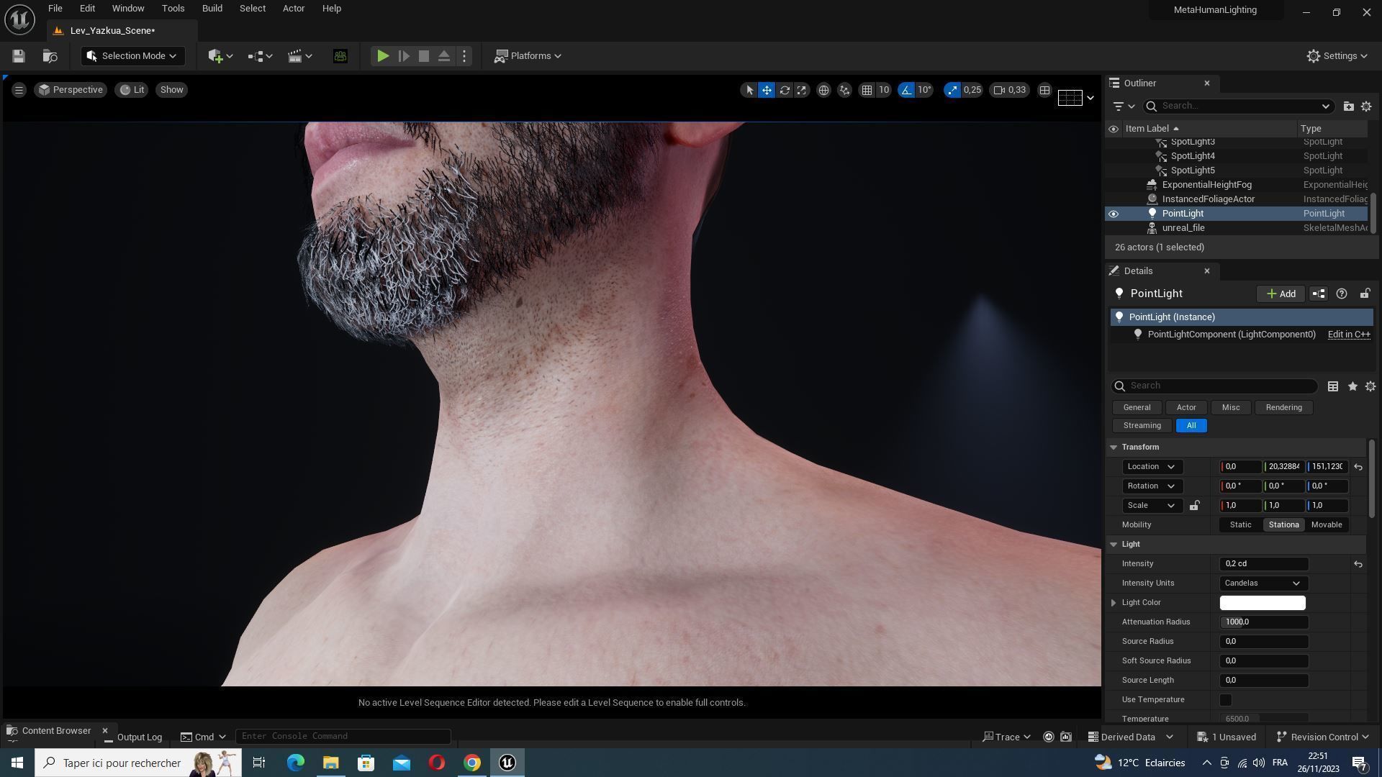Expand the Light Color property

point(1114,603)
